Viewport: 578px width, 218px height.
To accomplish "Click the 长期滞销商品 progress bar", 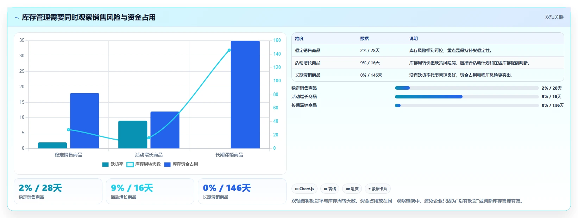I will pos(467,105).
